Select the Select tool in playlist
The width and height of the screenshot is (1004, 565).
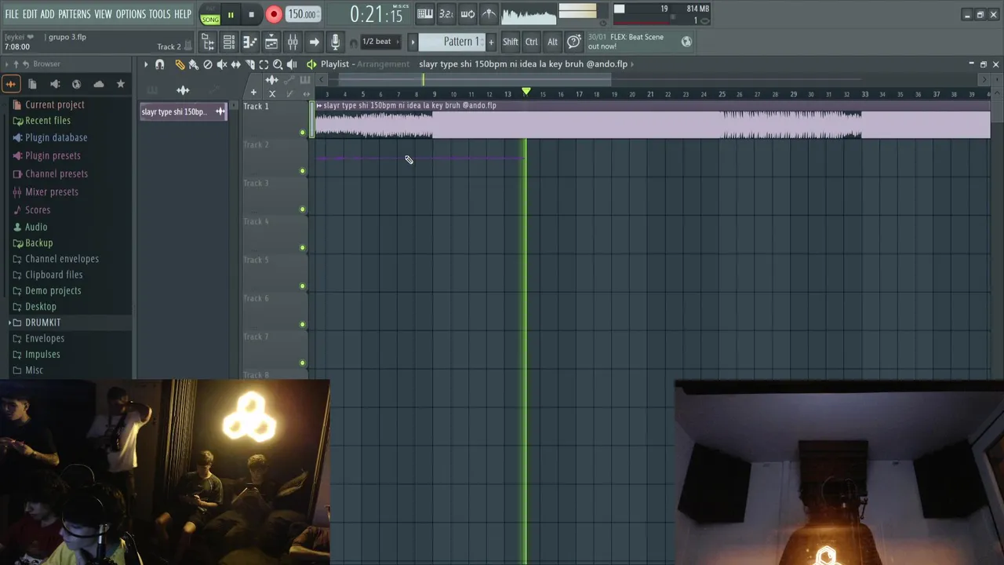click(x=264, y=64)
